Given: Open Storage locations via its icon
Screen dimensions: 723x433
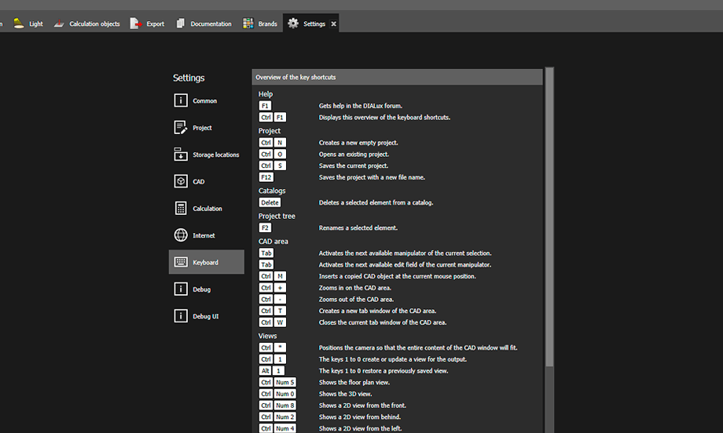Looking at the screenshot, I should [x=181, y=155].
